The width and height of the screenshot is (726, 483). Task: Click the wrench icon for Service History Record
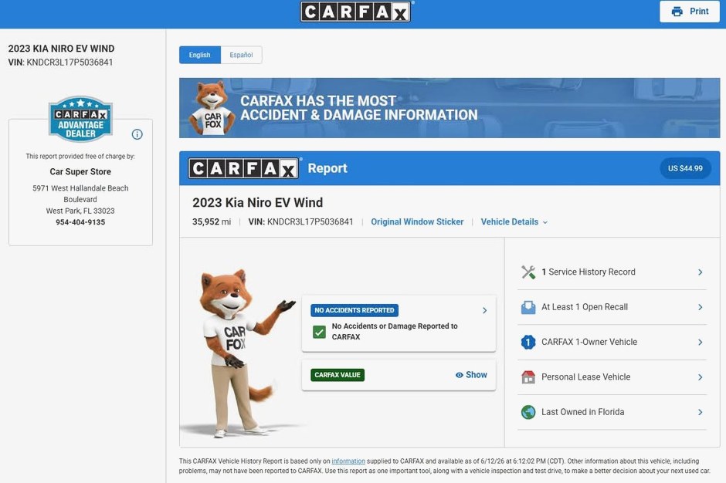pos(528,272)
